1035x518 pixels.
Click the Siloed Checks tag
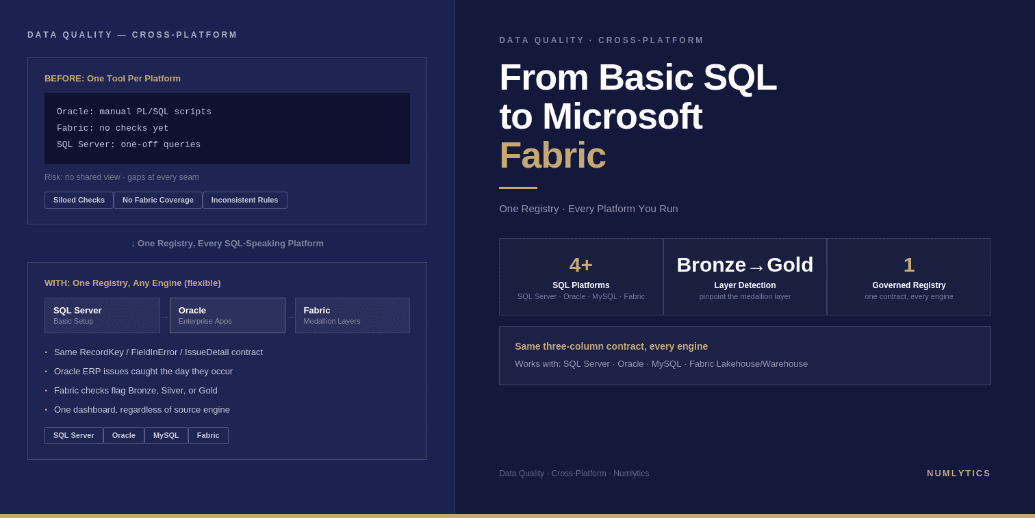pyautogui.click(x=79, y=200)
